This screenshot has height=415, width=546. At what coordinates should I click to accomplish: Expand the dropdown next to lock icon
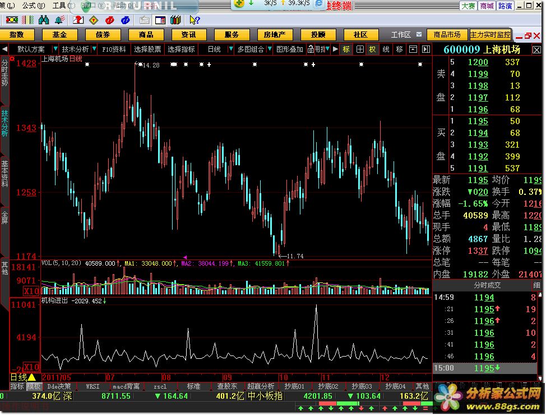[328, 49]
